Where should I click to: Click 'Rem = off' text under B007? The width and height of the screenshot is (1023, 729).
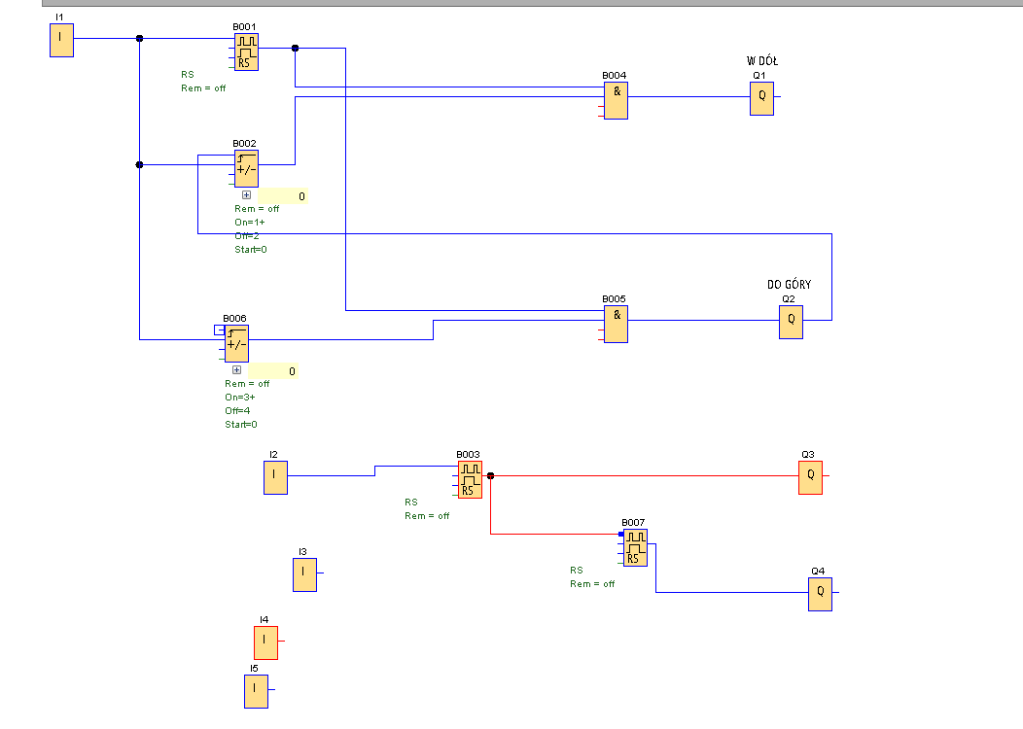click(592, 584)
